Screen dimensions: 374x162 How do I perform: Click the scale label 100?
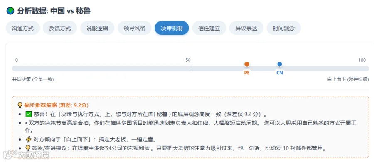(362, 60)
